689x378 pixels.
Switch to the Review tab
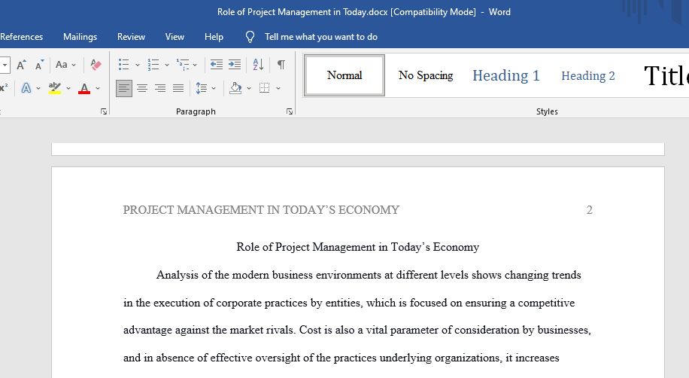point(131,37)
